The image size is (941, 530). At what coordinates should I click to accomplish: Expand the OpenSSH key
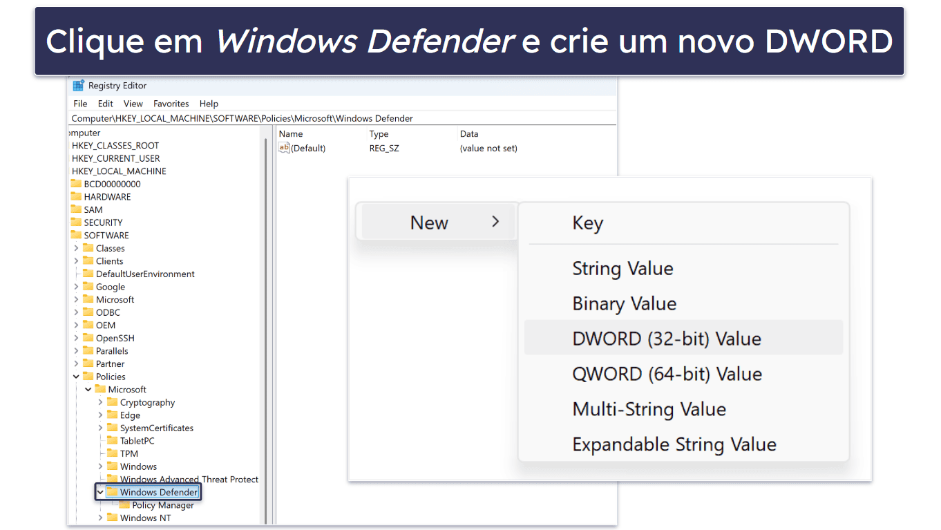pyautogui.click(x=76, y=338)
